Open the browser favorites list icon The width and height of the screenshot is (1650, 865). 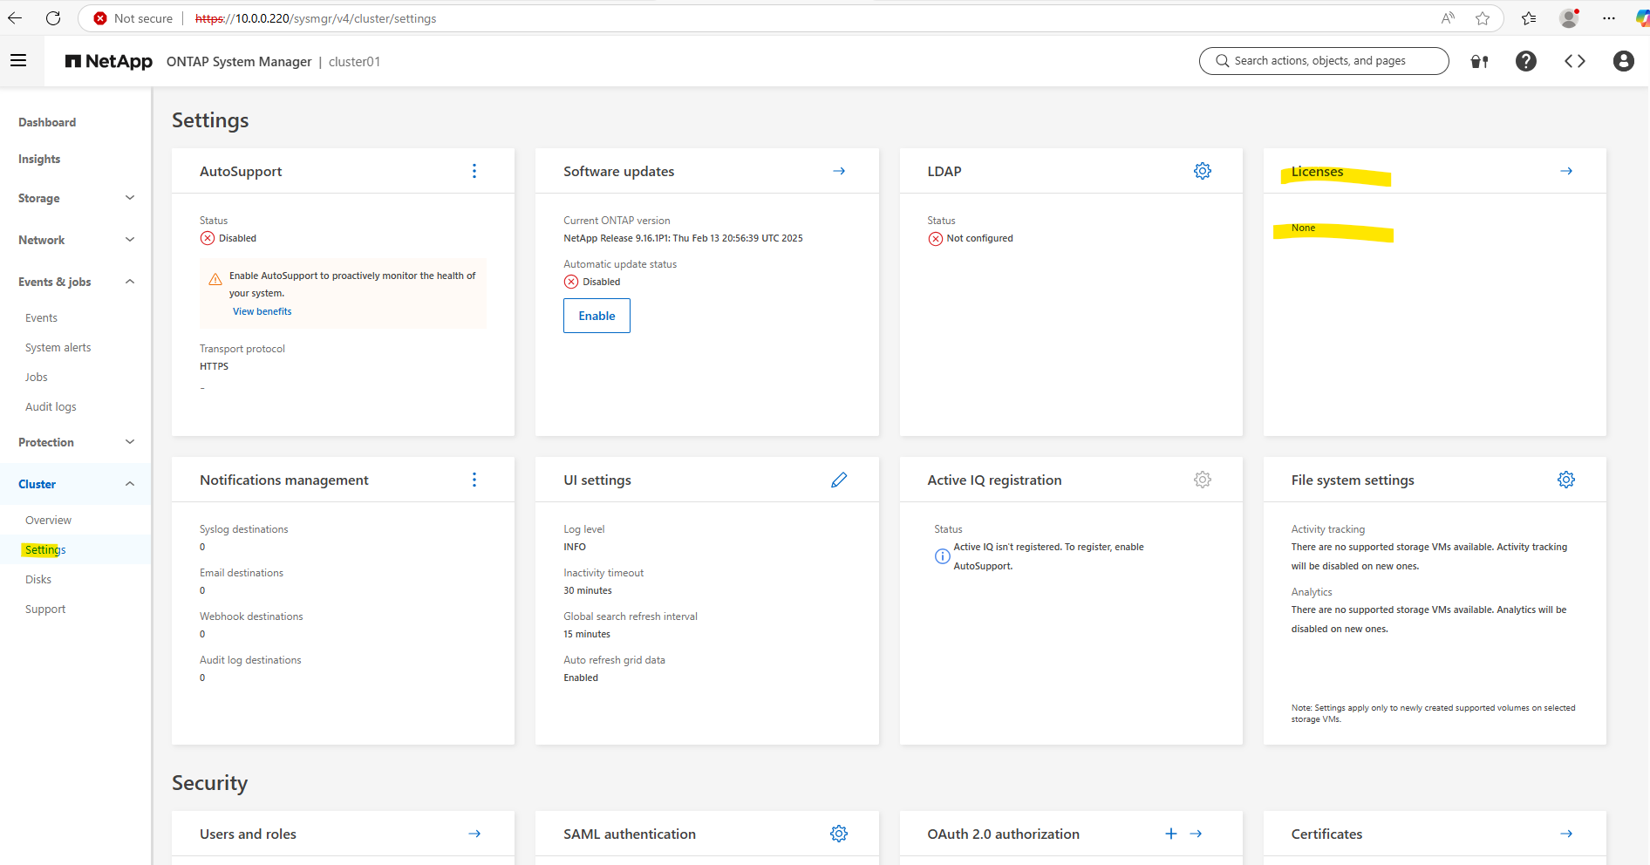[x=1529, y=18]
